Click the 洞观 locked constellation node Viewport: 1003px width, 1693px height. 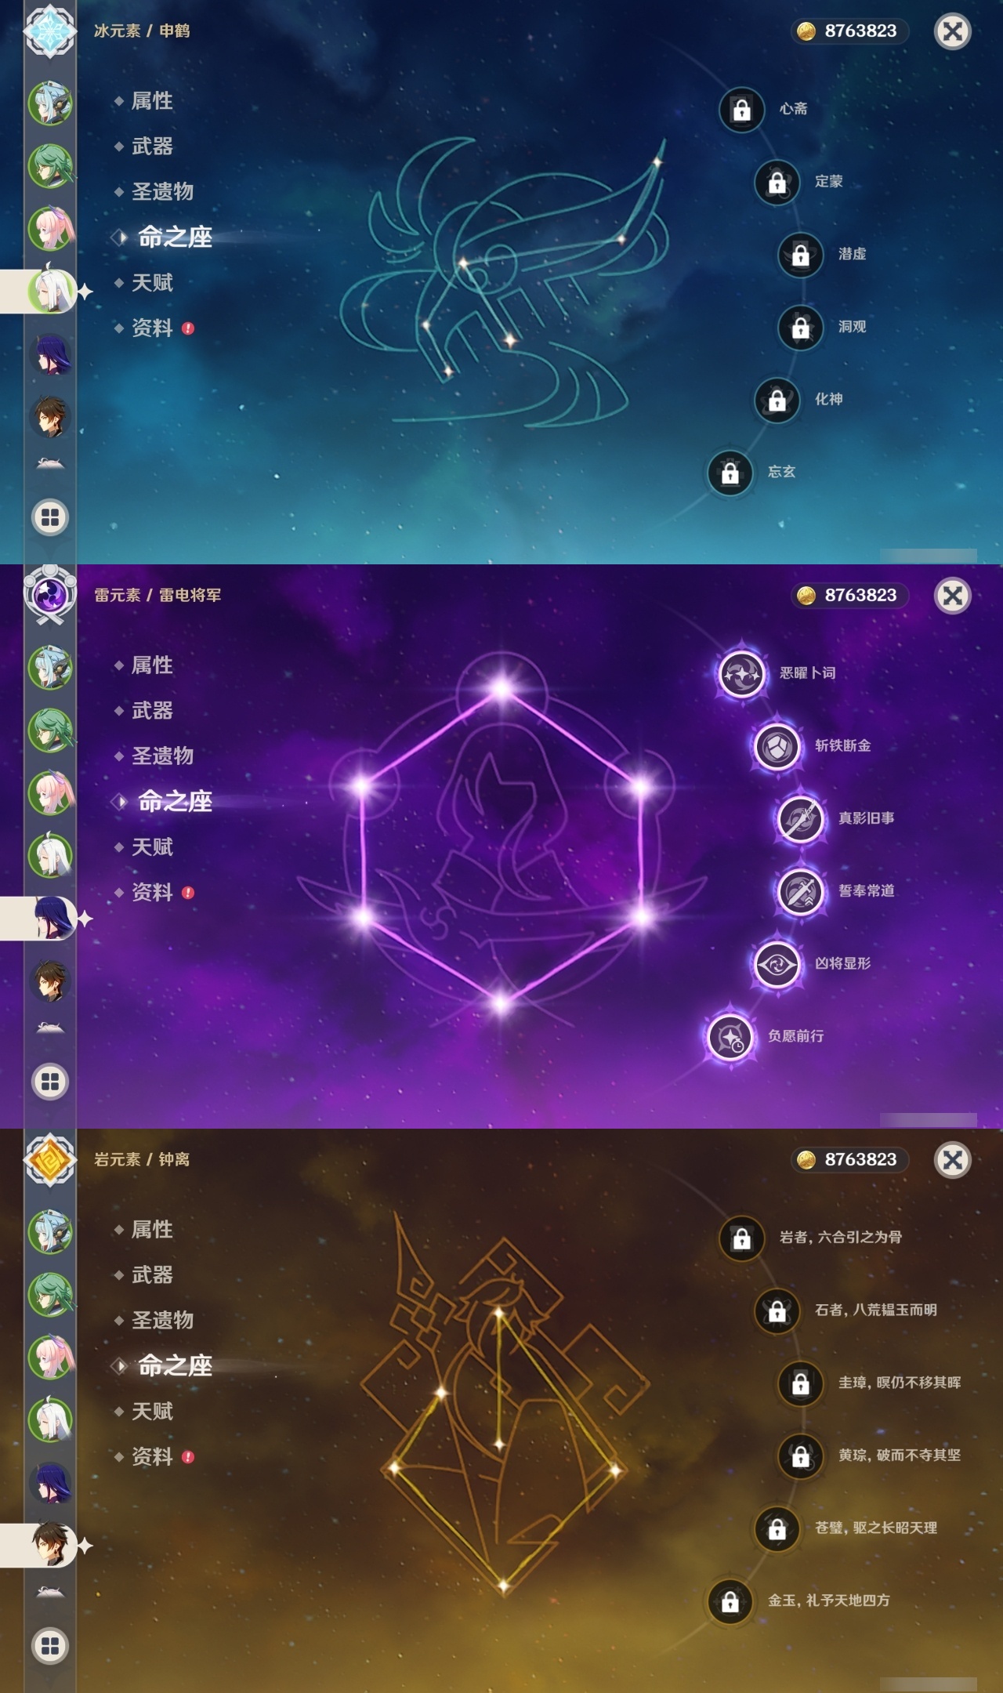point(800,328)
